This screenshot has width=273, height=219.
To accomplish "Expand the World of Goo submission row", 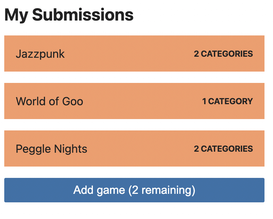I will point(134,101).
